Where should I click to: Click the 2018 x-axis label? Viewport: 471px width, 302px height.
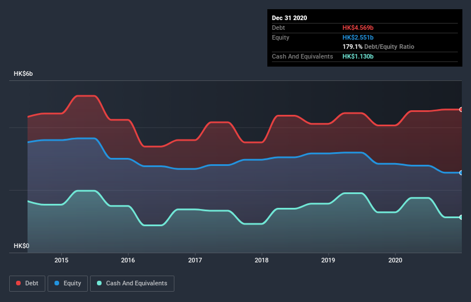[262, 260]
